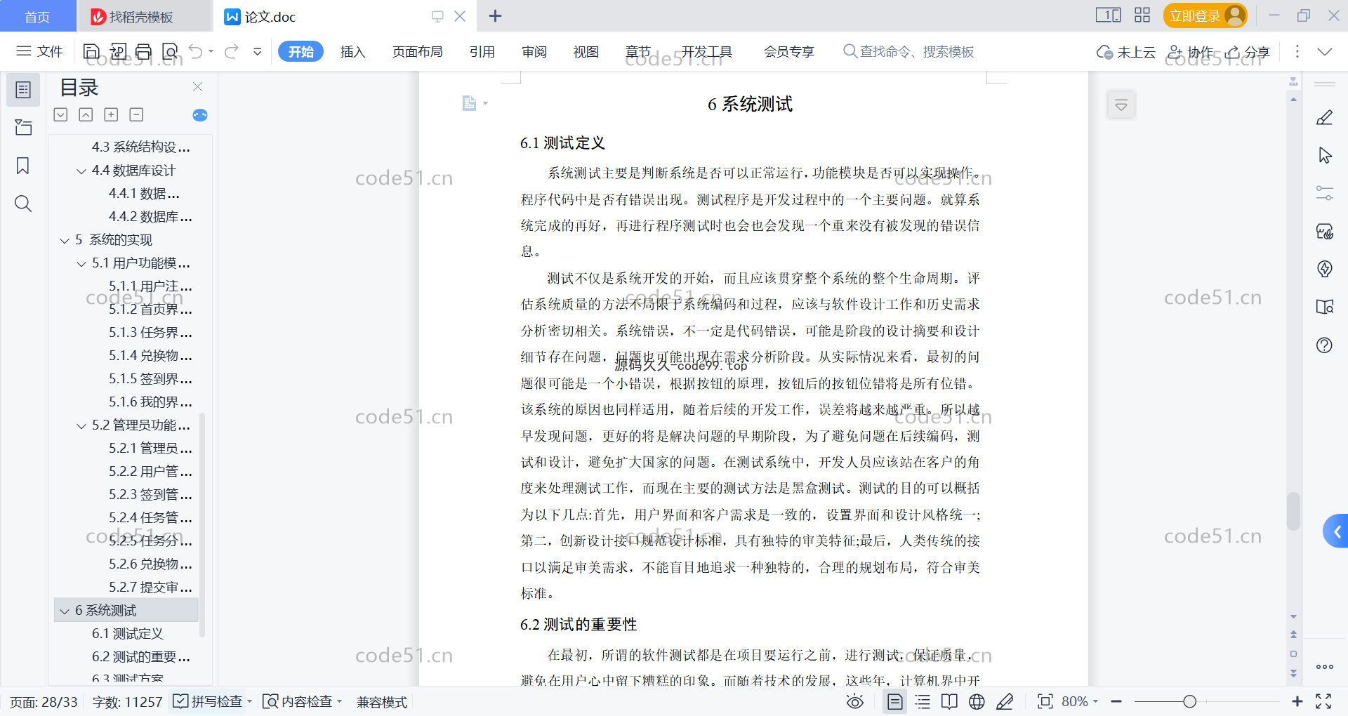Switch to the 插入 ribbon tab
The image size is (1348, 716).
point(352,51)
